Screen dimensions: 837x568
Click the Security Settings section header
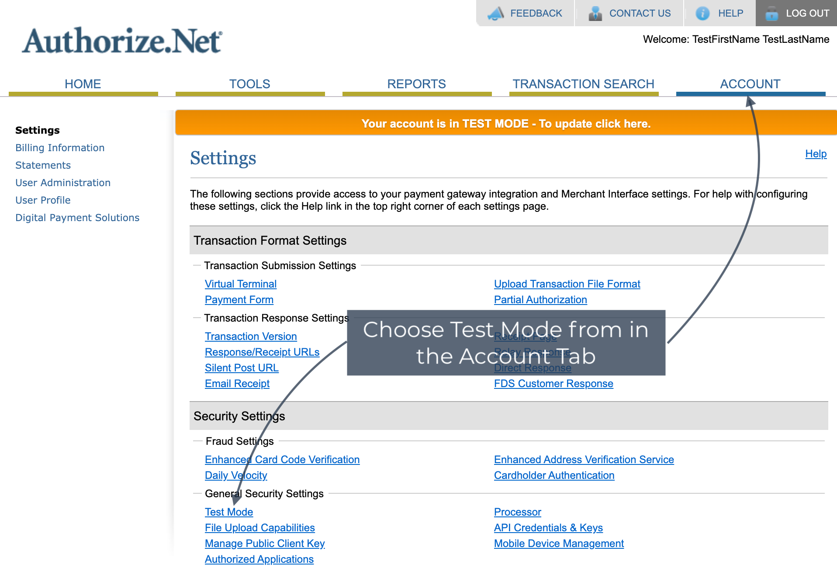coord(509,416)
